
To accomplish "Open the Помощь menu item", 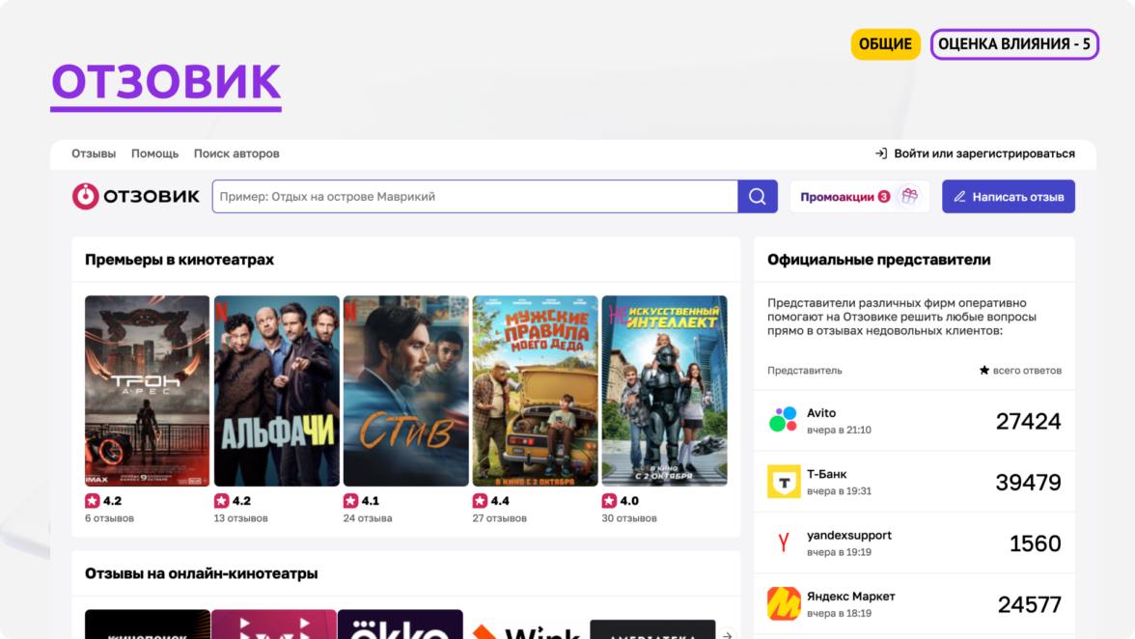I will pos(154,153).
